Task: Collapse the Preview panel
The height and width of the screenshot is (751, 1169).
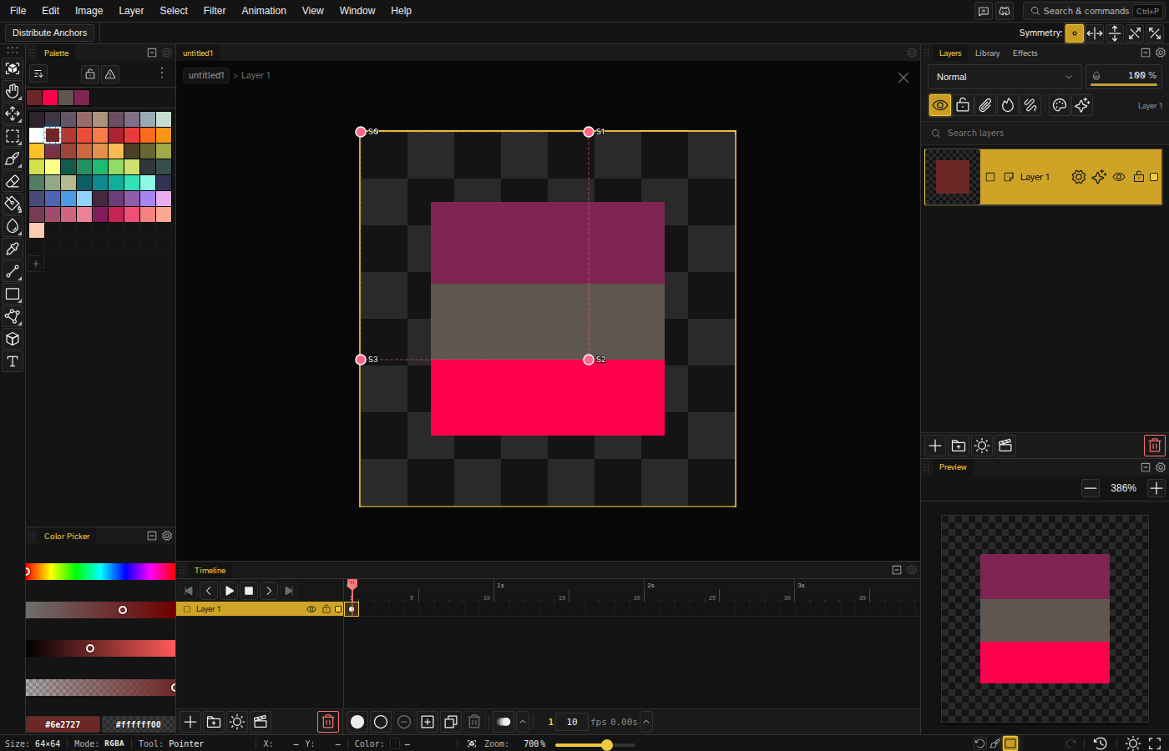Action: 1146,467
